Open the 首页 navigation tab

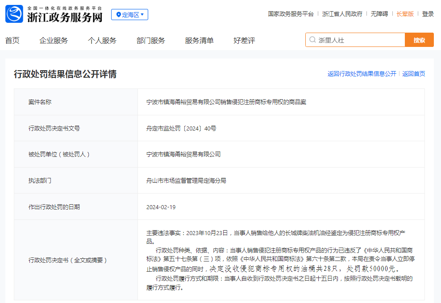(x=12, y=41)
